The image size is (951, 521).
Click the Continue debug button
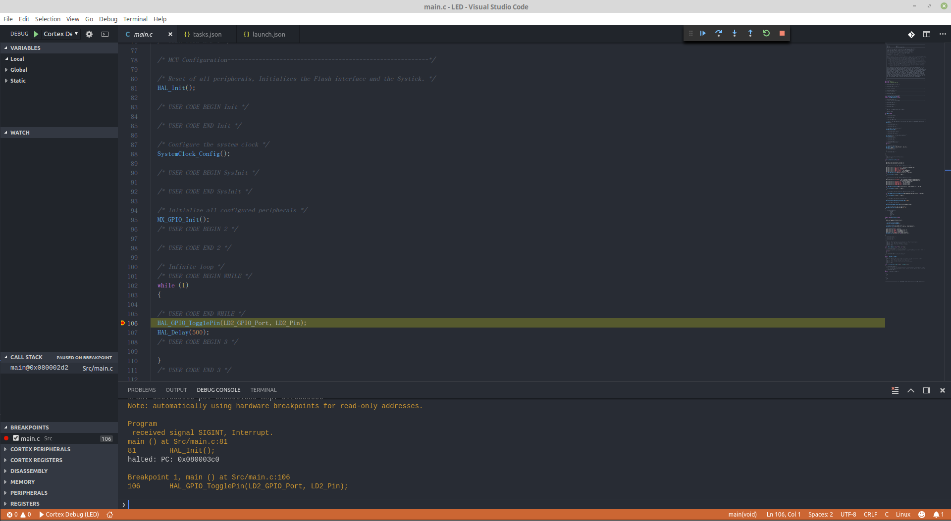click(703, 33)
